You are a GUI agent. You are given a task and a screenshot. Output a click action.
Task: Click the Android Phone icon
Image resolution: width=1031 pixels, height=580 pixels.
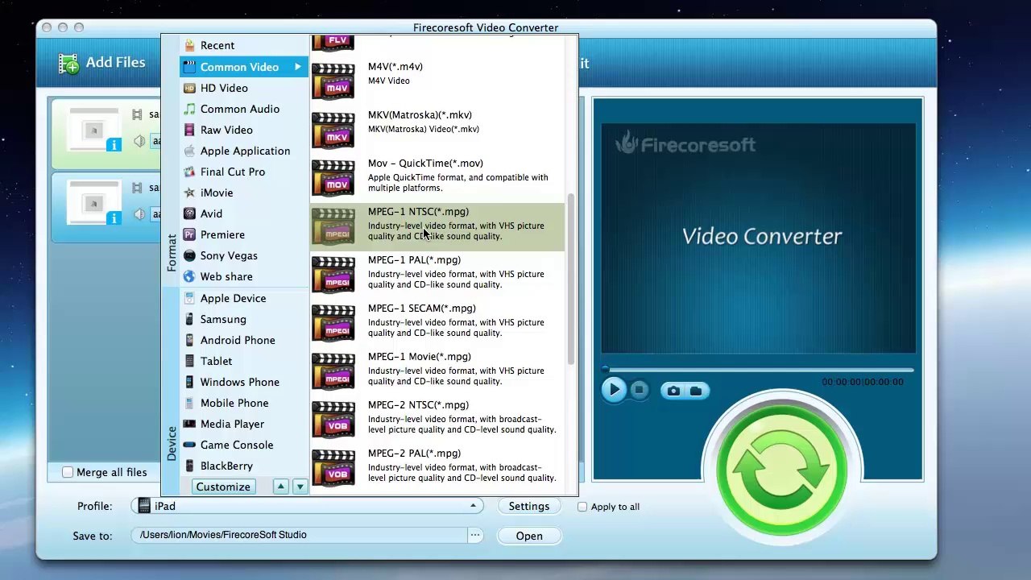point(189,340)
